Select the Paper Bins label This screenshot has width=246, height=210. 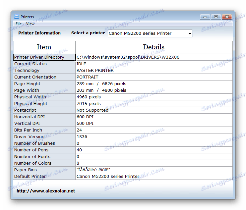tap(44, 170)
